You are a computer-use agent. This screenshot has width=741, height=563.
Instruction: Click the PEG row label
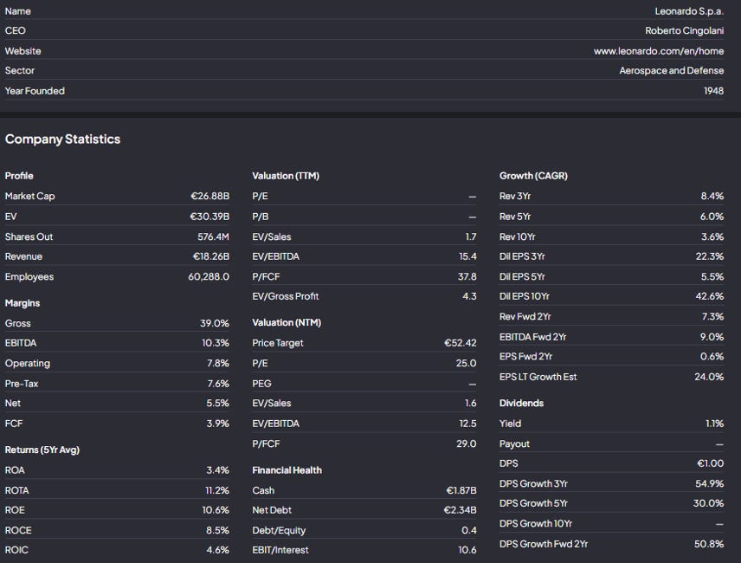tap(261, 384)
